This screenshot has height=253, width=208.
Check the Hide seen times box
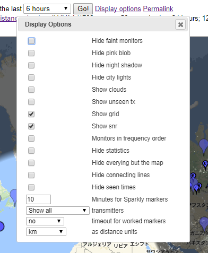tap(31, 187)
